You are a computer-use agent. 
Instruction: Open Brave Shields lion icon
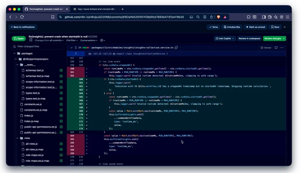coord(218,17)
